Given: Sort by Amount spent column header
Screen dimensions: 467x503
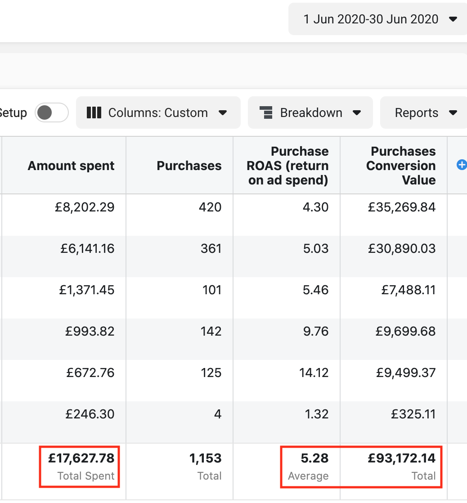Looking at the screenshot, I should [x=71, y=166].
